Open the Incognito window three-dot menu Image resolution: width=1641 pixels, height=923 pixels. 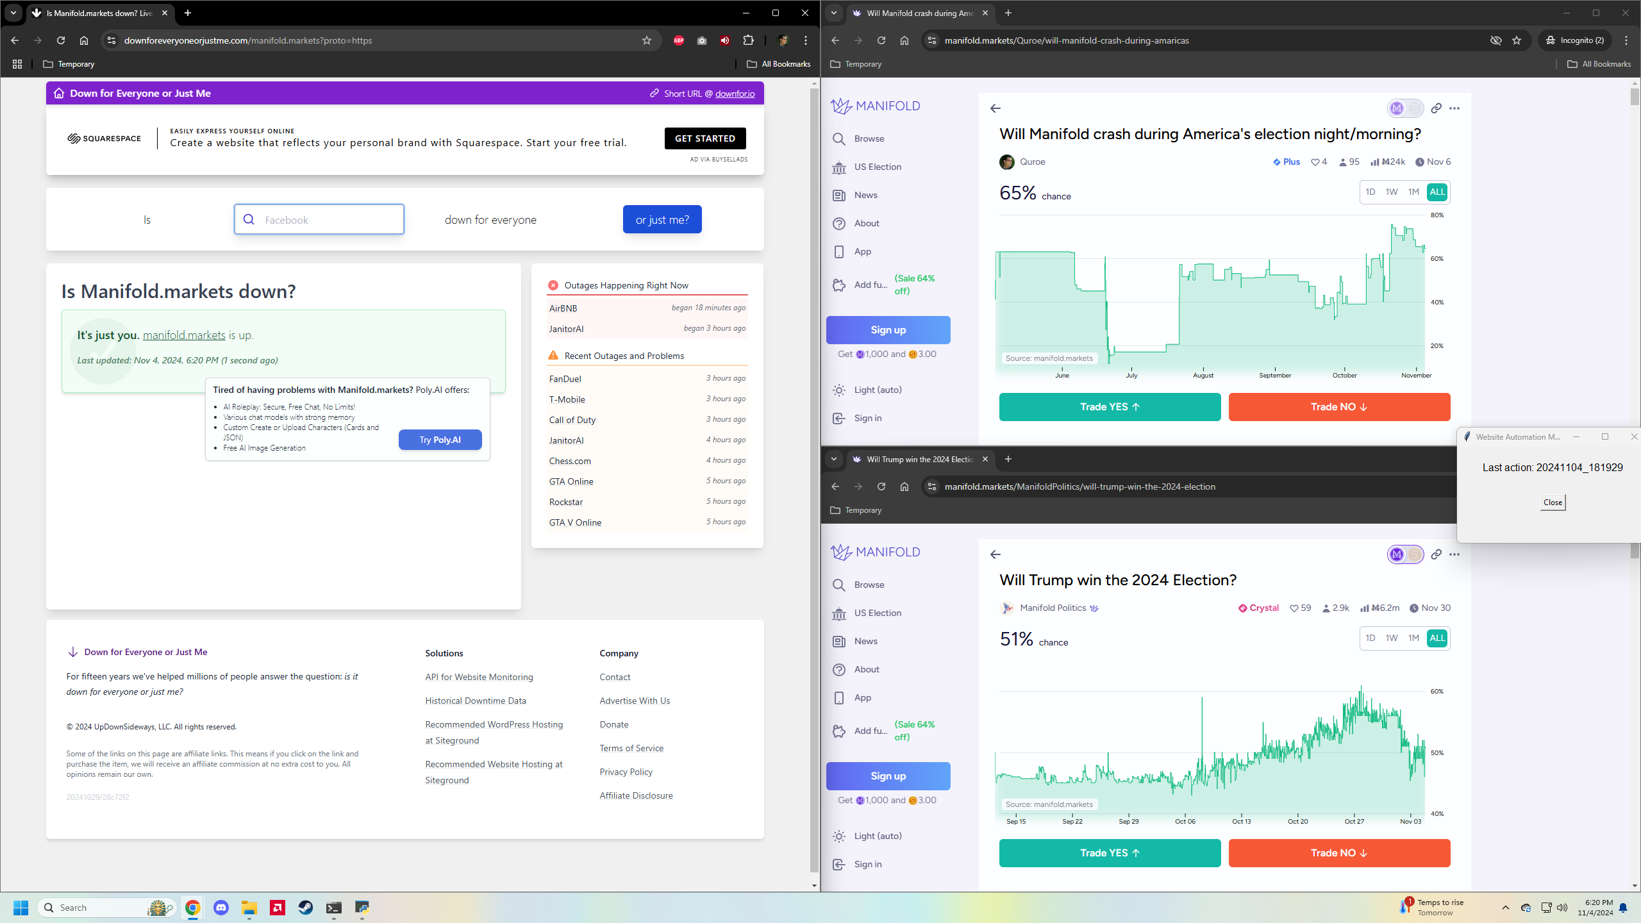point(1626,40)
